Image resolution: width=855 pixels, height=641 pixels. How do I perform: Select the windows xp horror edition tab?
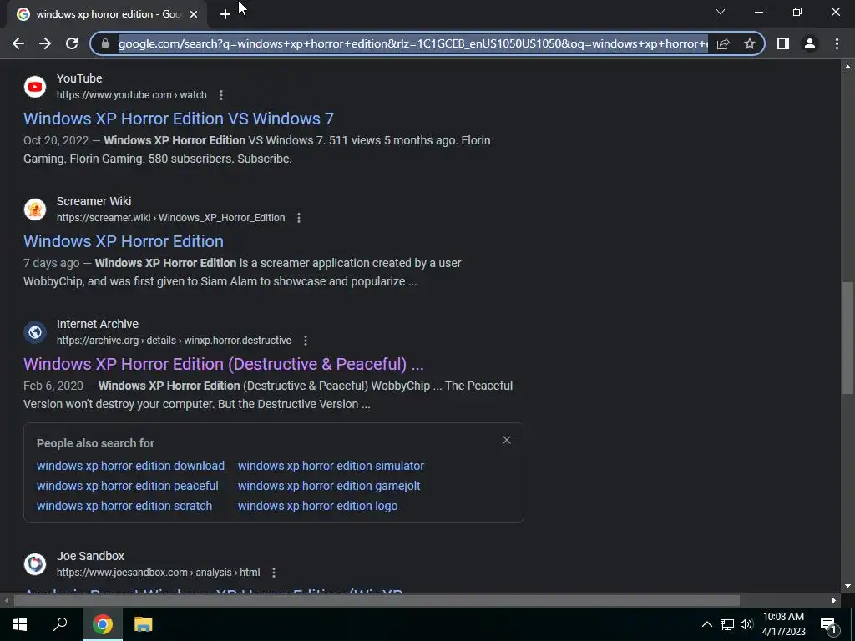click(107, 14)
